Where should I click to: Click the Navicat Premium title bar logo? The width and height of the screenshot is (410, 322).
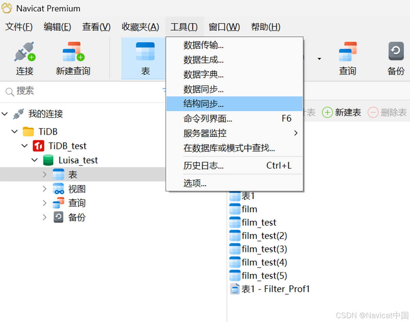pos(7,8)
